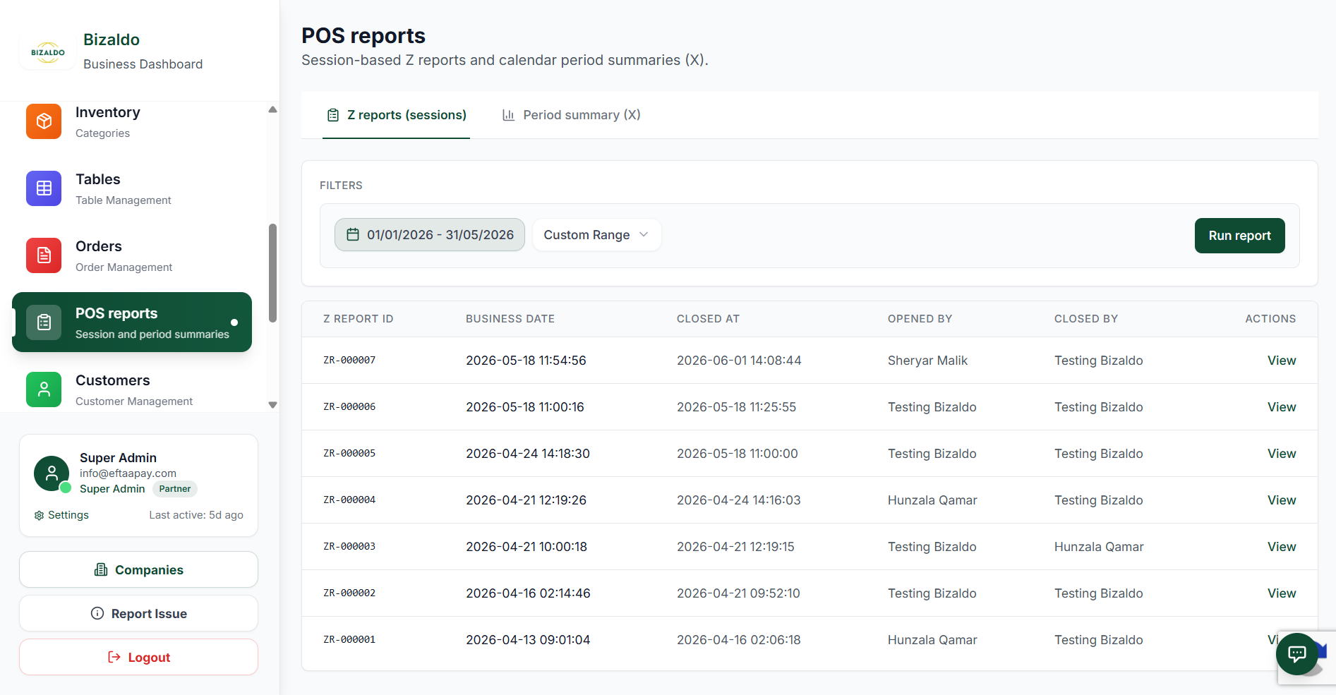Click business date 2026-04-13 09:01:04
The width and height of the screenshot is (1336, 695).
527,640
